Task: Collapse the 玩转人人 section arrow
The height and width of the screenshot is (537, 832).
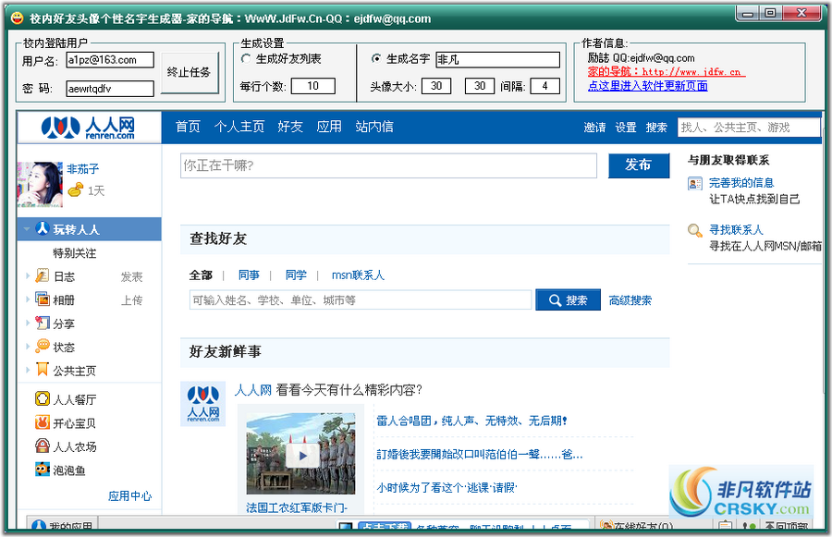Action: (x=26, y=229)
